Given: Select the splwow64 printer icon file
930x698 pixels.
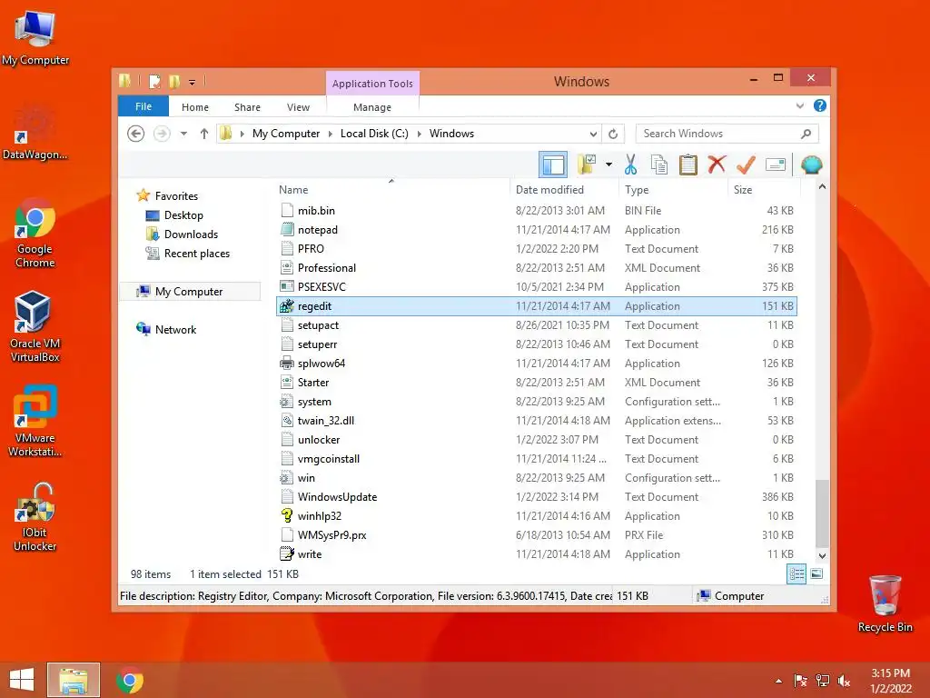Looking at the screenshot, I should (286, 364).
